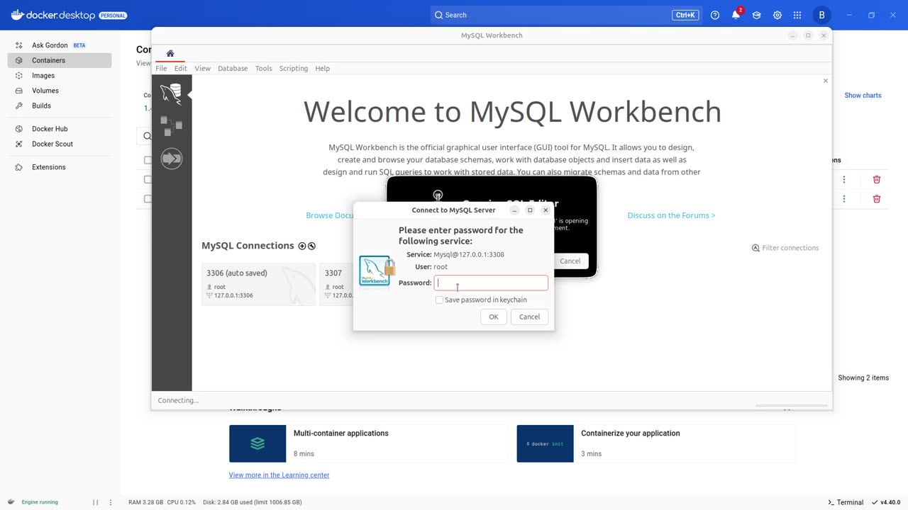The image size is (908, 510).
Task: Click the Docker whale engine status icon
Action: [x=12, y=502]
